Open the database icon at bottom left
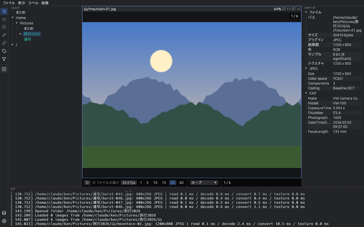This screenshot has height=227, width=364. click(4, 213)
